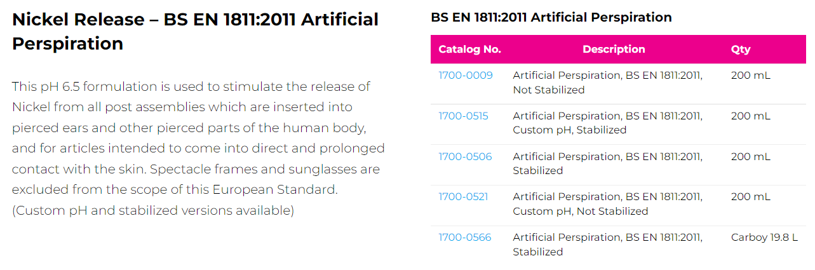Open catalog link 1700-0009
This screenshot has height=270, width=815.
click(465, 76)
